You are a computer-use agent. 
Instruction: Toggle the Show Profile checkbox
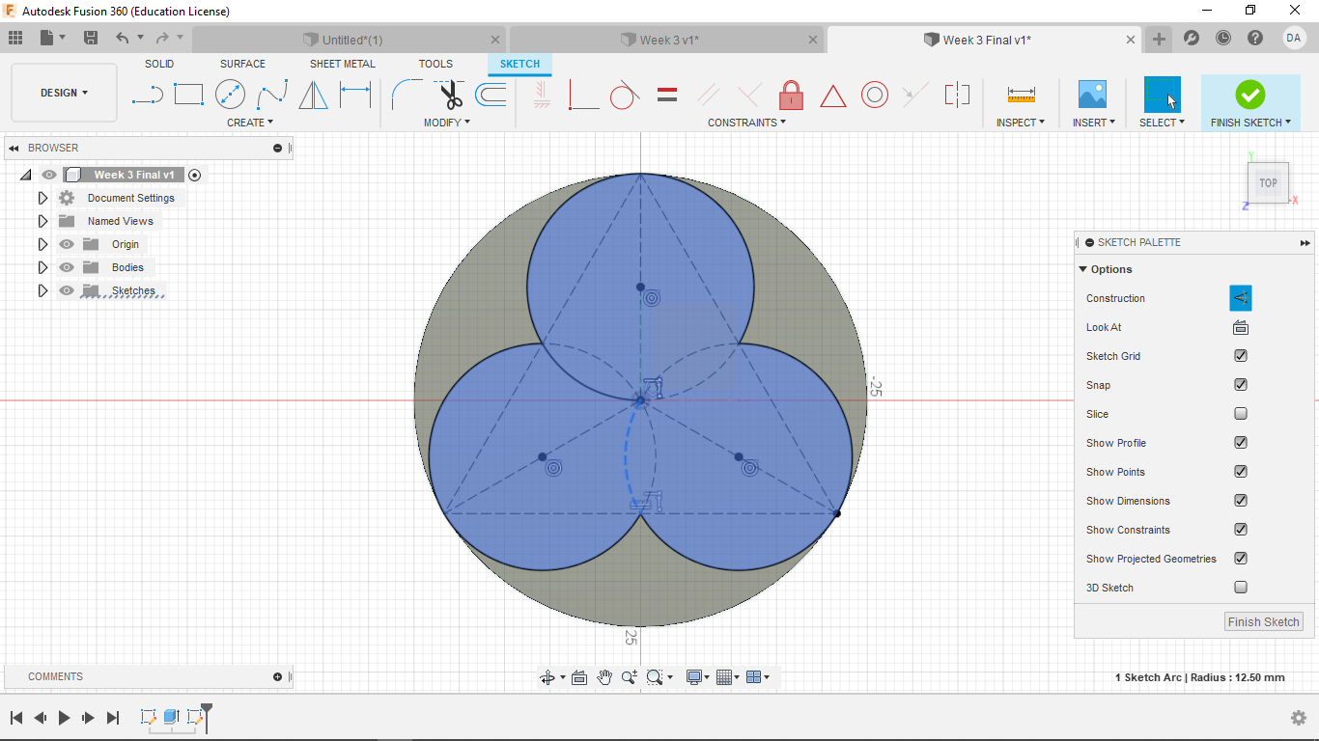1241,443
